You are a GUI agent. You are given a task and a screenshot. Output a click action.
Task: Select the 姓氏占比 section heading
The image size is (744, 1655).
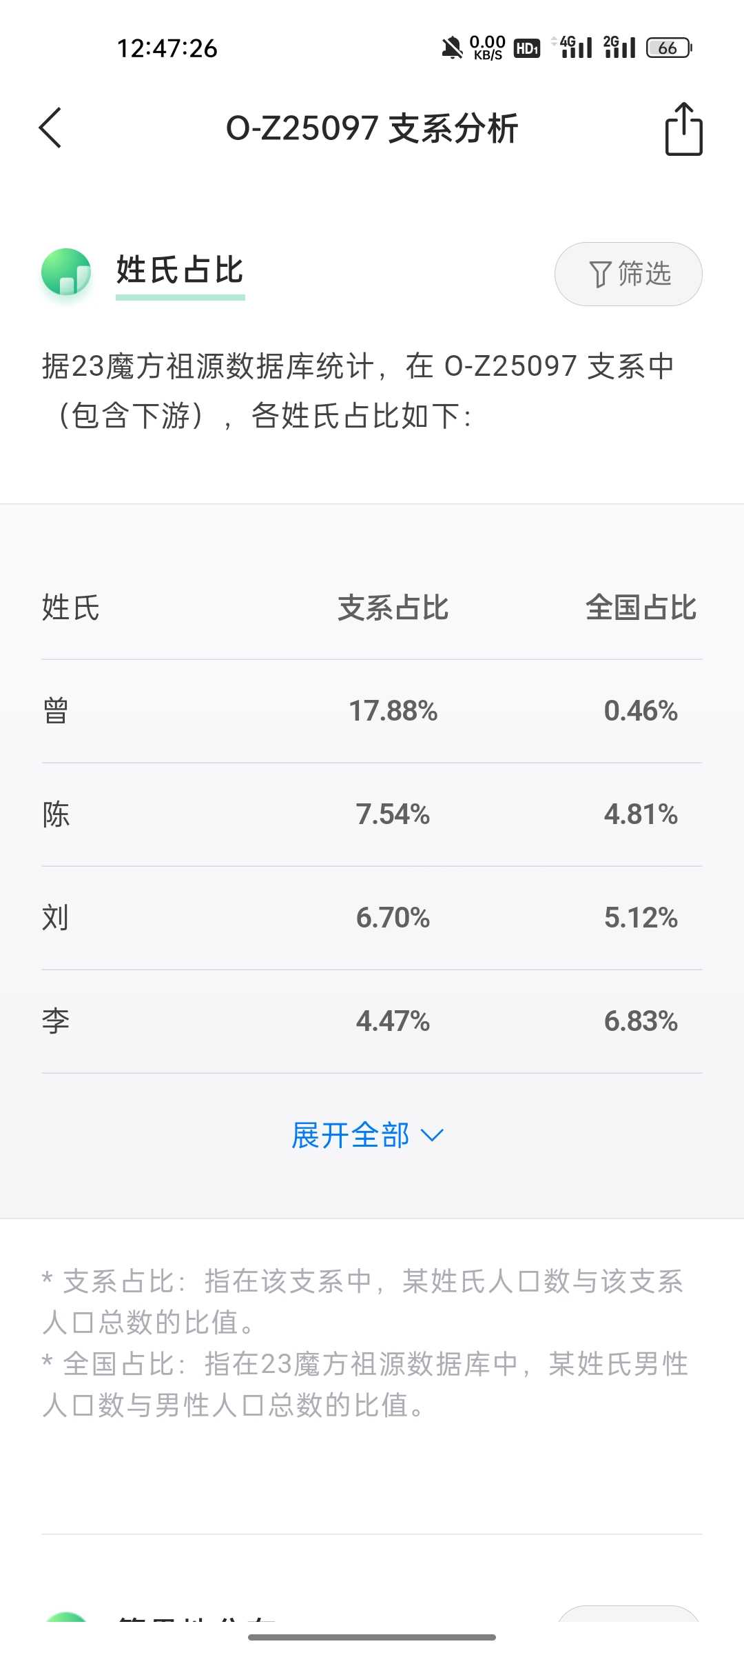(180, 270)
